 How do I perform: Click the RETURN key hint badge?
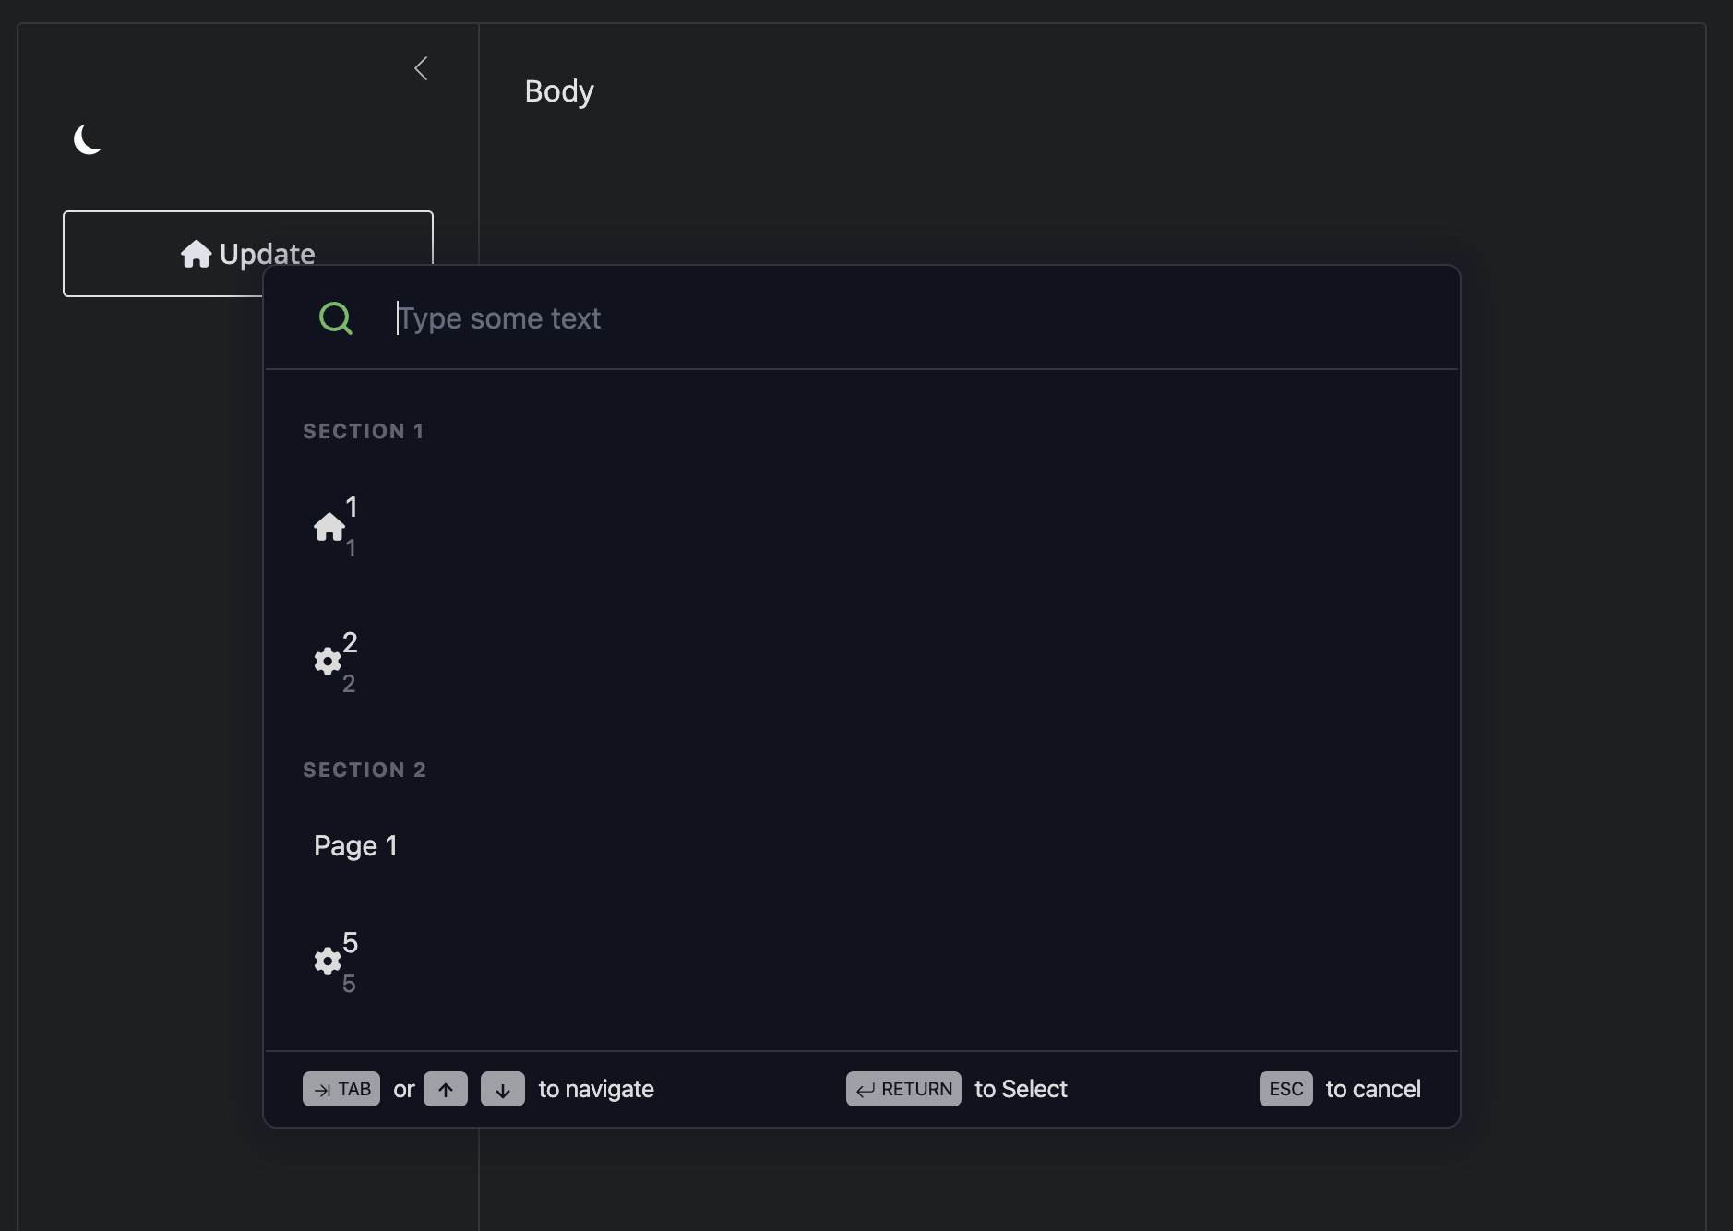903,1089
